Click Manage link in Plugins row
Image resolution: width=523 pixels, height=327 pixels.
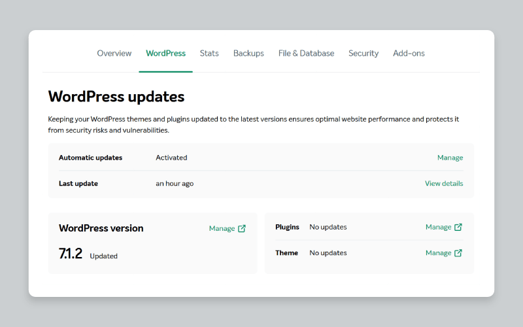pyautogui.click(x=438, y=227)
